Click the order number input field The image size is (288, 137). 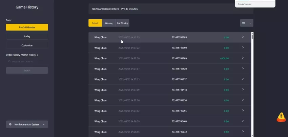pos(27,61)
